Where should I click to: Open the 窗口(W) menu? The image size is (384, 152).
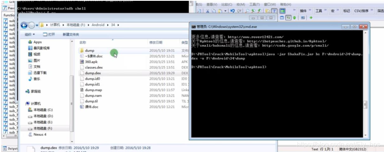coord(270,5)
